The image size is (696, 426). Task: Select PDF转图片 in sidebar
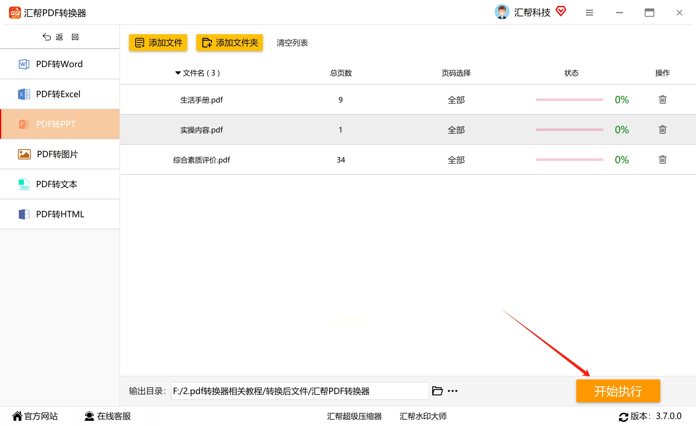click(x=57, y=154)
